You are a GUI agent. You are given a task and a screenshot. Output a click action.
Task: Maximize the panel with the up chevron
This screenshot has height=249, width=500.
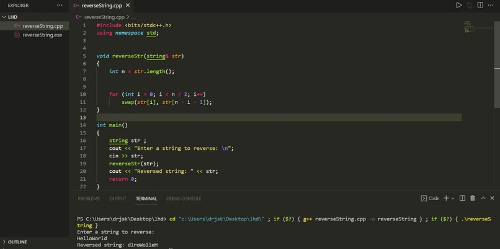[483, 198]
